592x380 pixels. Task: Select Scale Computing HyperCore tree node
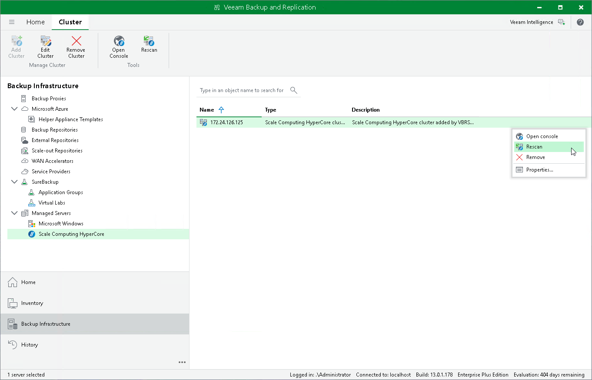coord(71,234)
